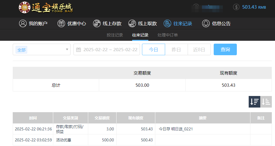Click the 往来记录 records icon

[x=167, y=23]
